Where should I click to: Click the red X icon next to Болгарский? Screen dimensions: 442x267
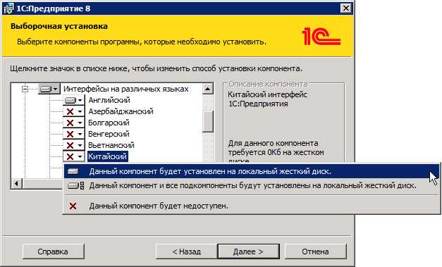click(70, 123)
